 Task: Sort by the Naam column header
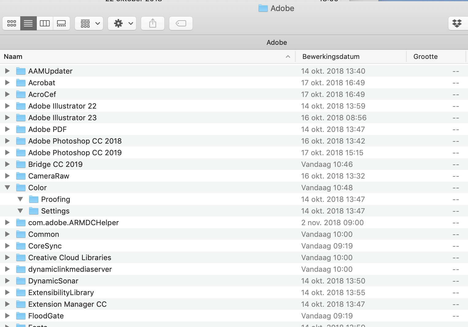147,56
